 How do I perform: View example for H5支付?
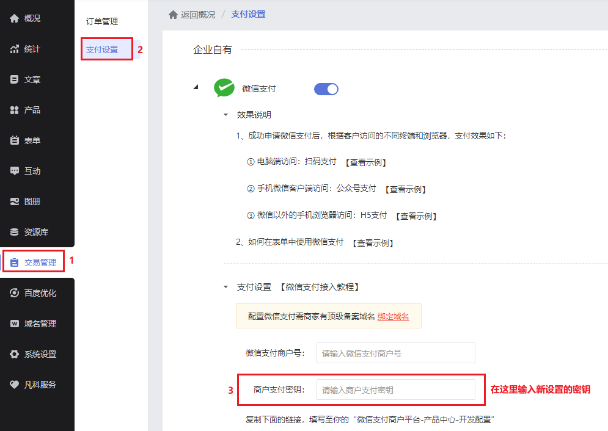[x=417, y=216]
